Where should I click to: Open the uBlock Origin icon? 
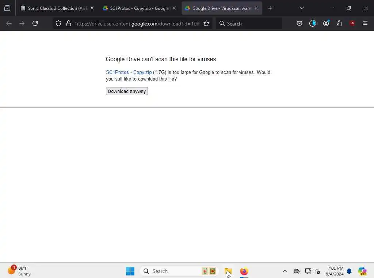352,23
